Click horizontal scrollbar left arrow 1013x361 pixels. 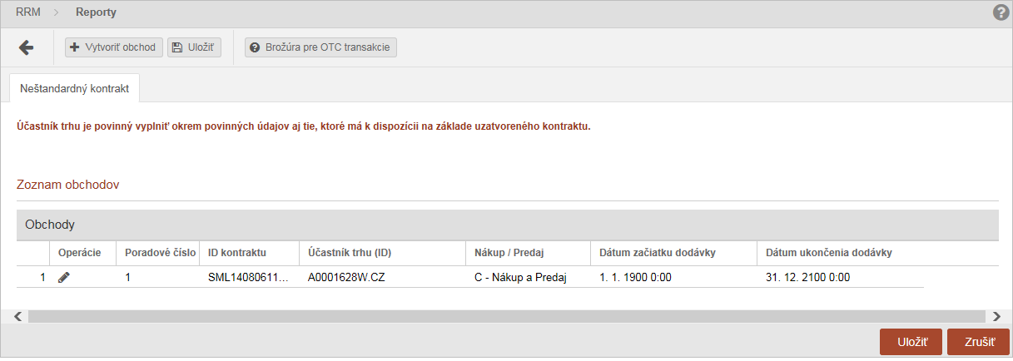(x=19, y=316)
